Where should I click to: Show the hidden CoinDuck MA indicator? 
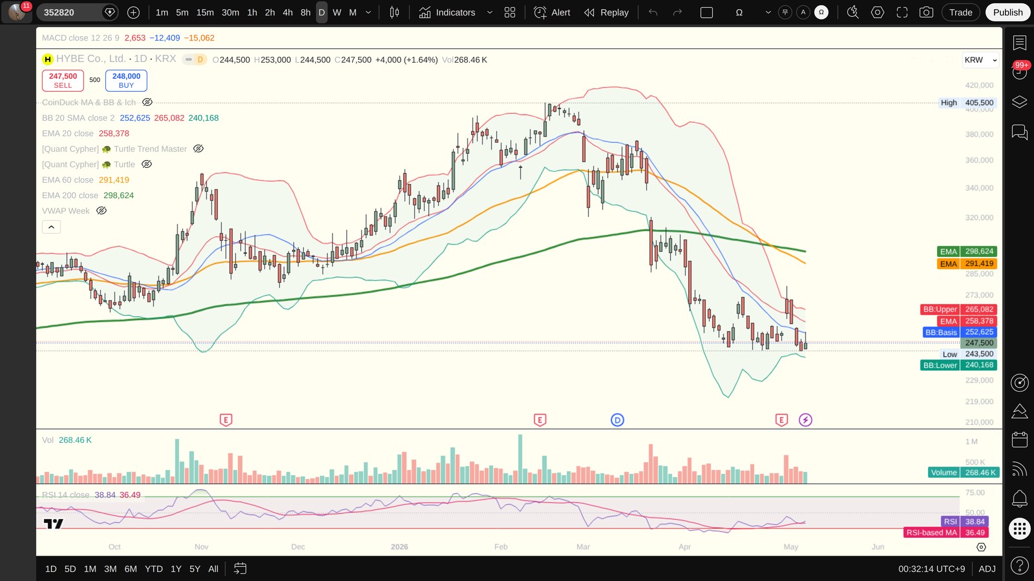[147, 102]
